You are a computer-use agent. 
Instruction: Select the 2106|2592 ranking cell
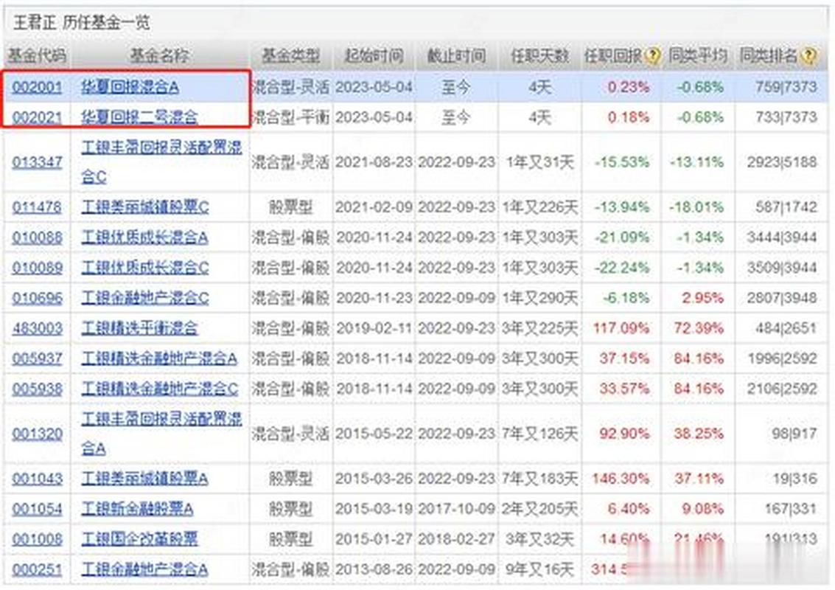[782, 389]
